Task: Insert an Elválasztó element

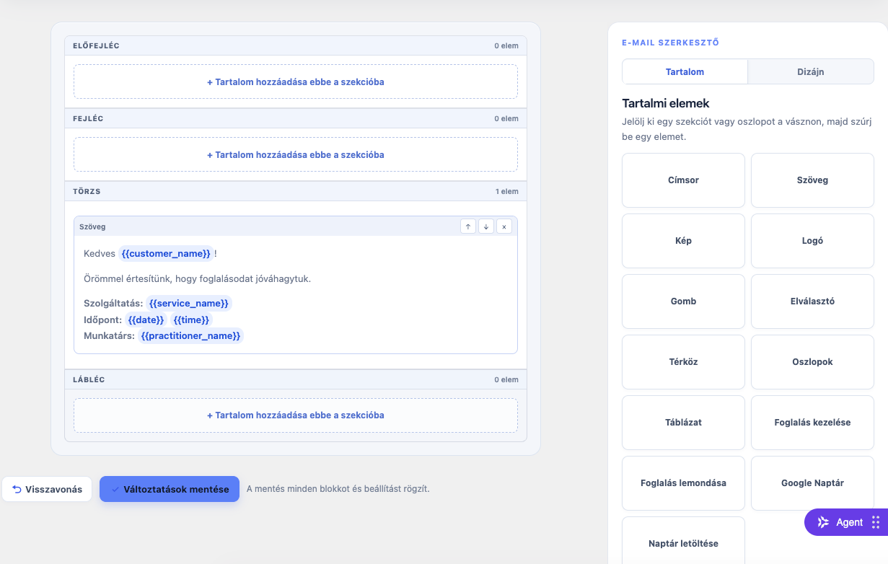Action: [x=812, y=301]
